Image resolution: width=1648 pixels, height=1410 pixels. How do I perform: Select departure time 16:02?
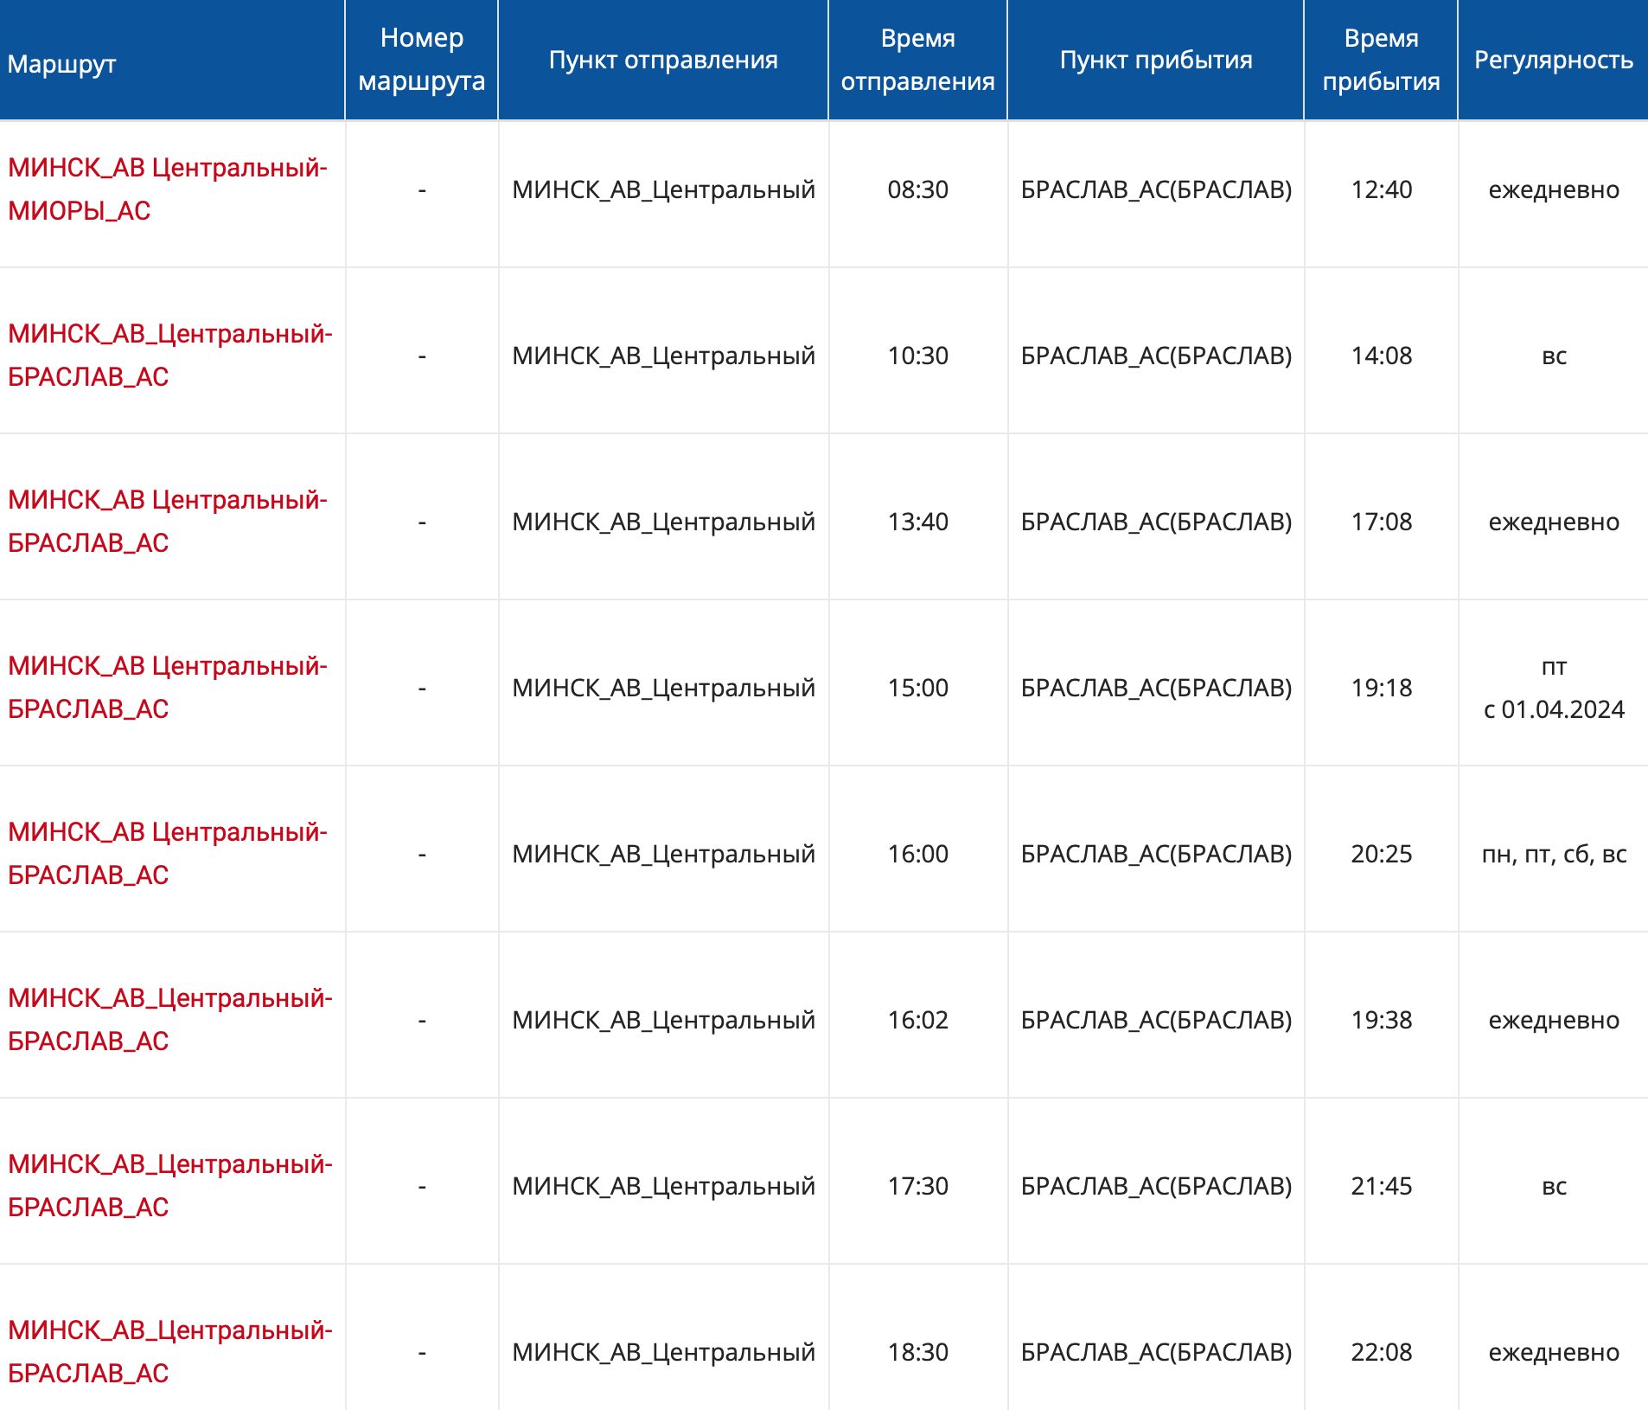pyautogui.click(x=918, y=1020)
